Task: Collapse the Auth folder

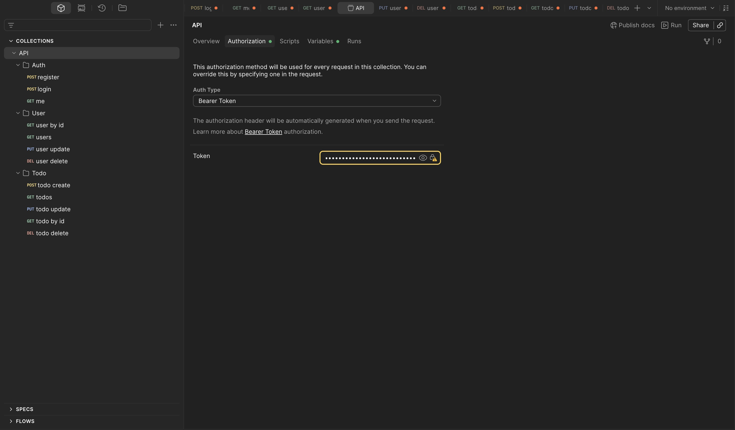Action: coord(18,65)
